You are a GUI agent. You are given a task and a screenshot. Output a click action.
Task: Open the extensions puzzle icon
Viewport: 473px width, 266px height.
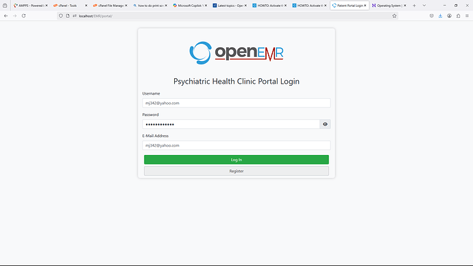(x=458, y=16)
